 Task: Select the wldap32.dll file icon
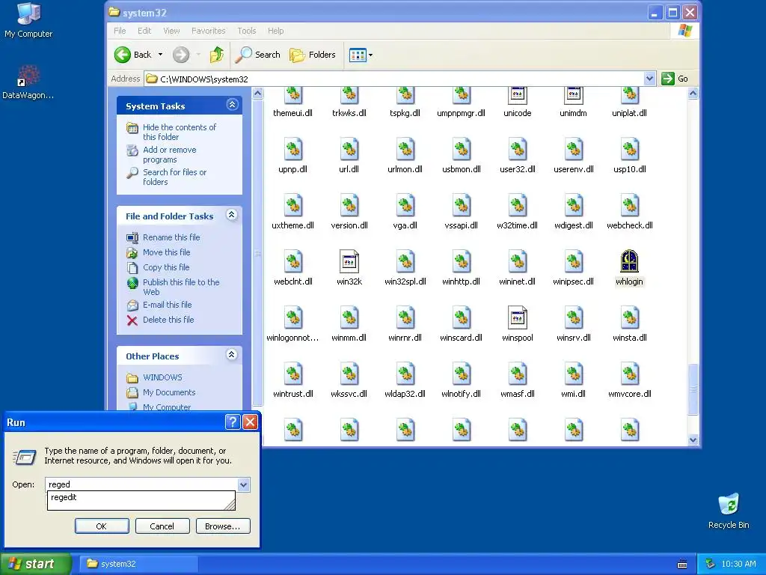pyautogui.click(x=405, y=374)
